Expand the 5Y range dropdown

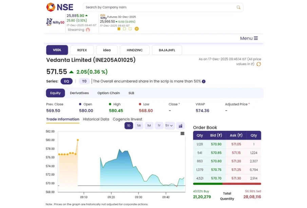[x=169, y=126]
